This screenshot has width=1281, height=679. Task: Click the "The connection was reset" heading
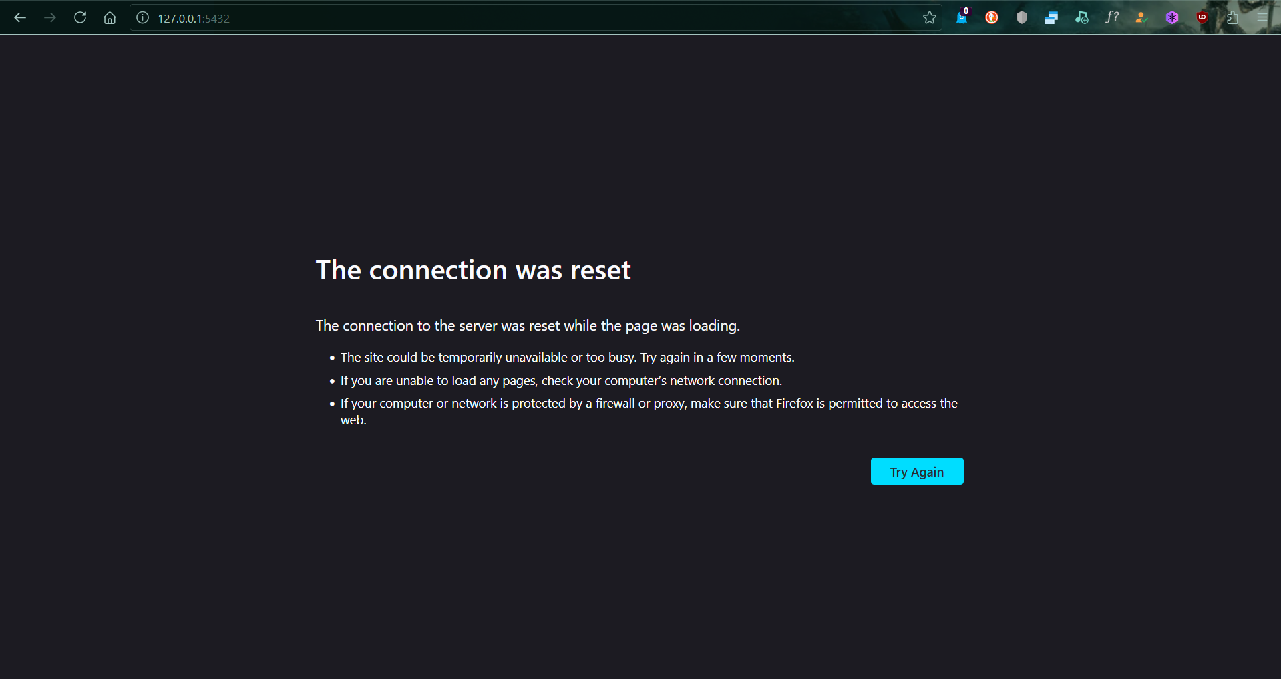click(x=473, y=270)
